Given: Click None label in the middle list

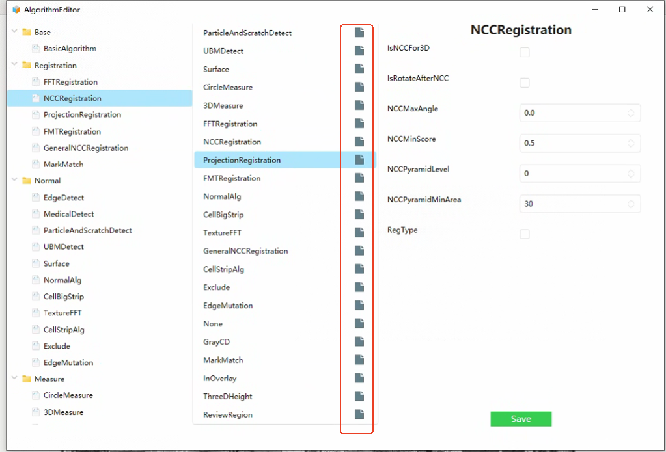Looking at the screenshot, I should tap(213, 323).
